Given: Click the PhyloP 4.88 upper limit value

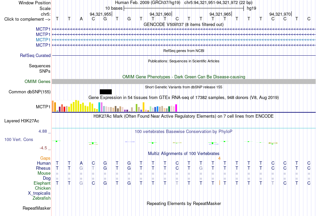Looking at the screenshot, I should click(43, 131).
